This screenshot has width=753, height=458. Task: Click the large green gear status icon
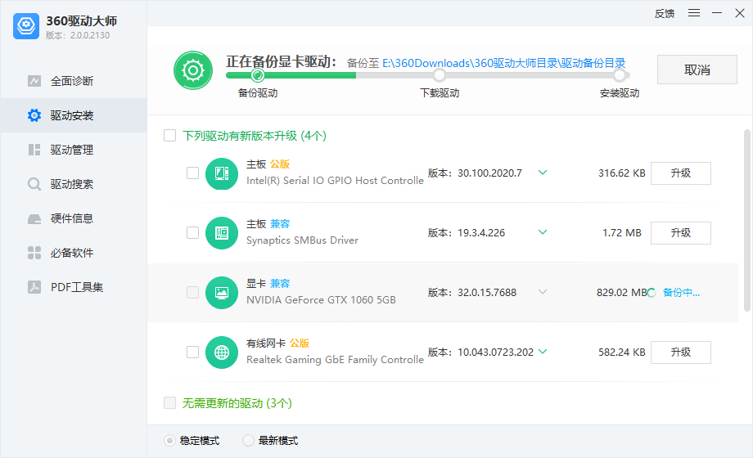[x=193, y=70]
